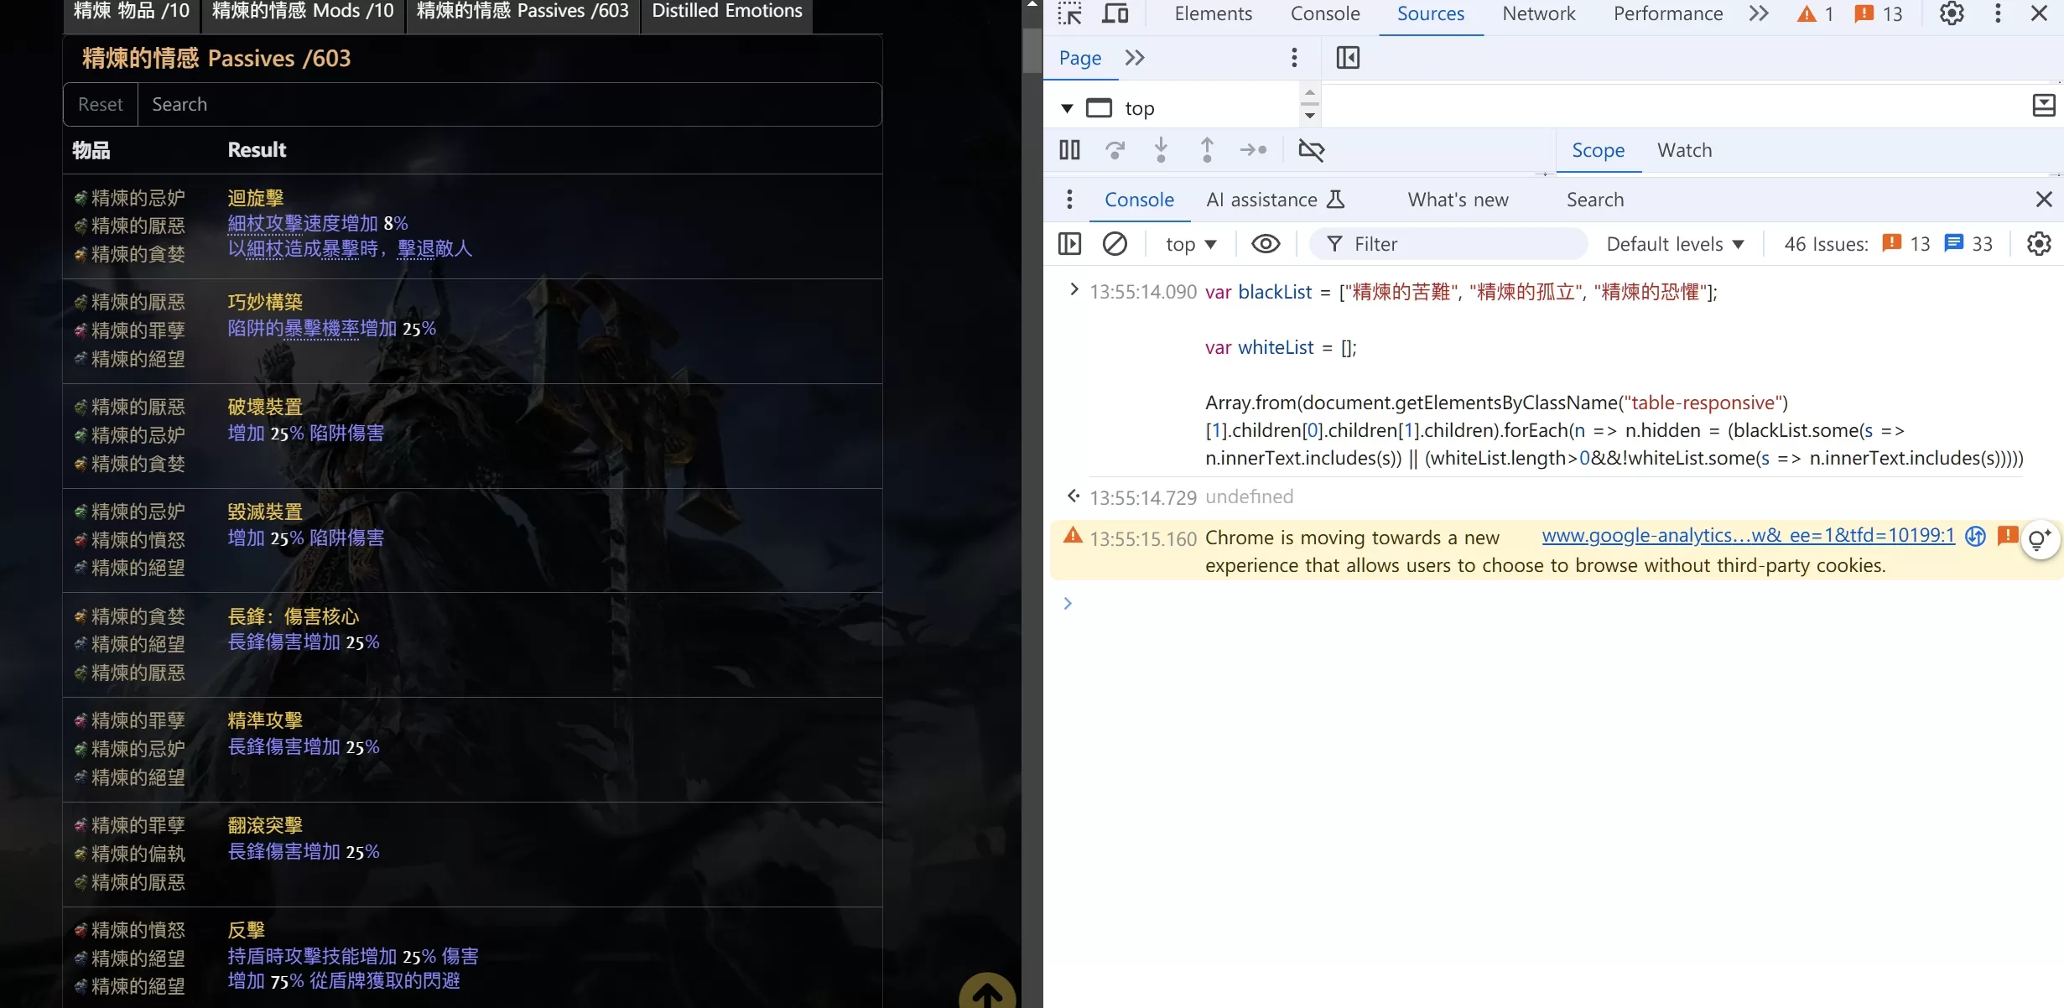Click the page vertical scrollbar thumb
Viewport: 2064px width, 1008px height.
pyautogui.click(x=1032, y=50)
